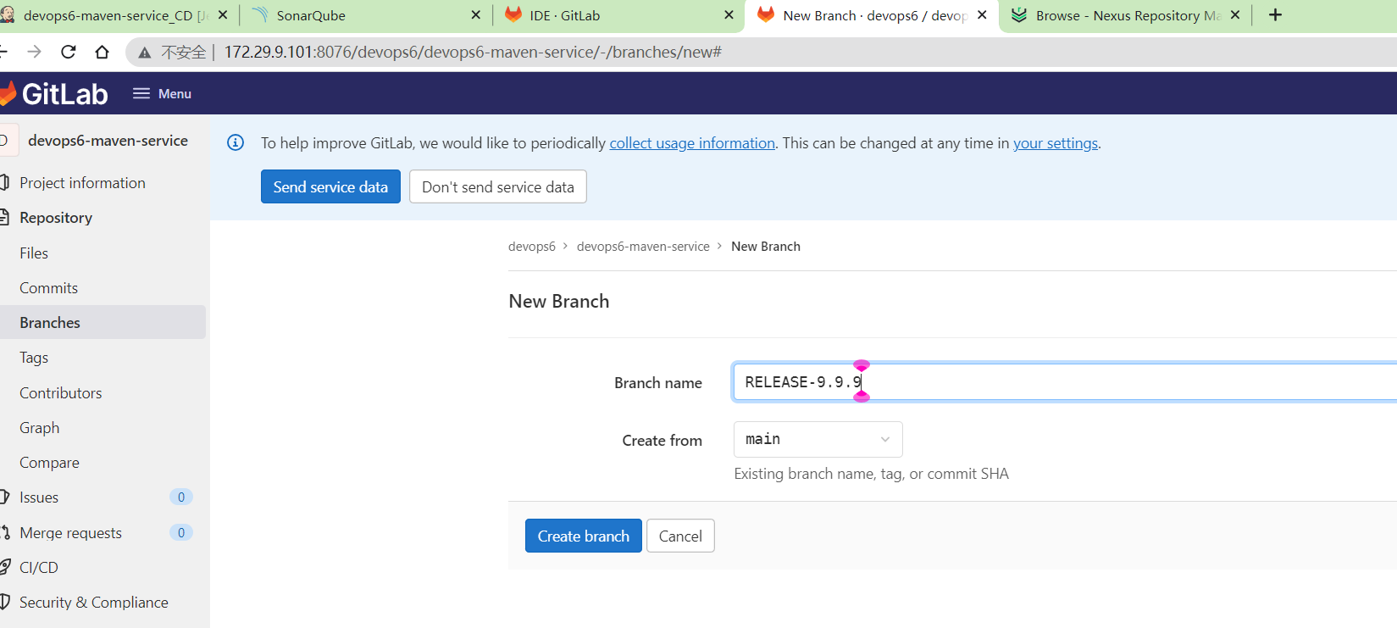Click devops6-maven-service breadcrumb link
The width and height of the screenshot is (1397, 628).
pos(643,247)
